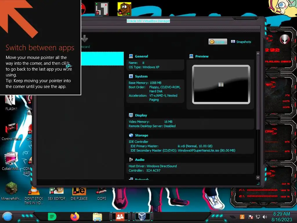Open the General settings header link
The width and height of the screenshot is (297, 223).
[141, 56]
